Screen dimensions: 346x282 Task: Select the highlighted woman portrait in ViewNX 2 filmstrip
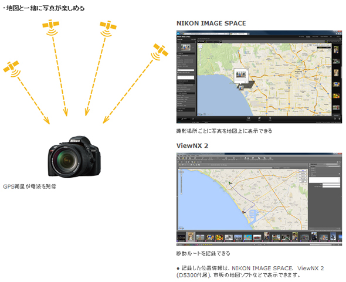[x=191, y=236]
